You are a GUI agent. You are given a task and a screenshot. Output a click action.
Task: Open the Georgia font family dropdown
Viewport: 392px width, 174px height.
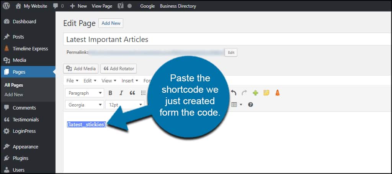click(84, 105)
